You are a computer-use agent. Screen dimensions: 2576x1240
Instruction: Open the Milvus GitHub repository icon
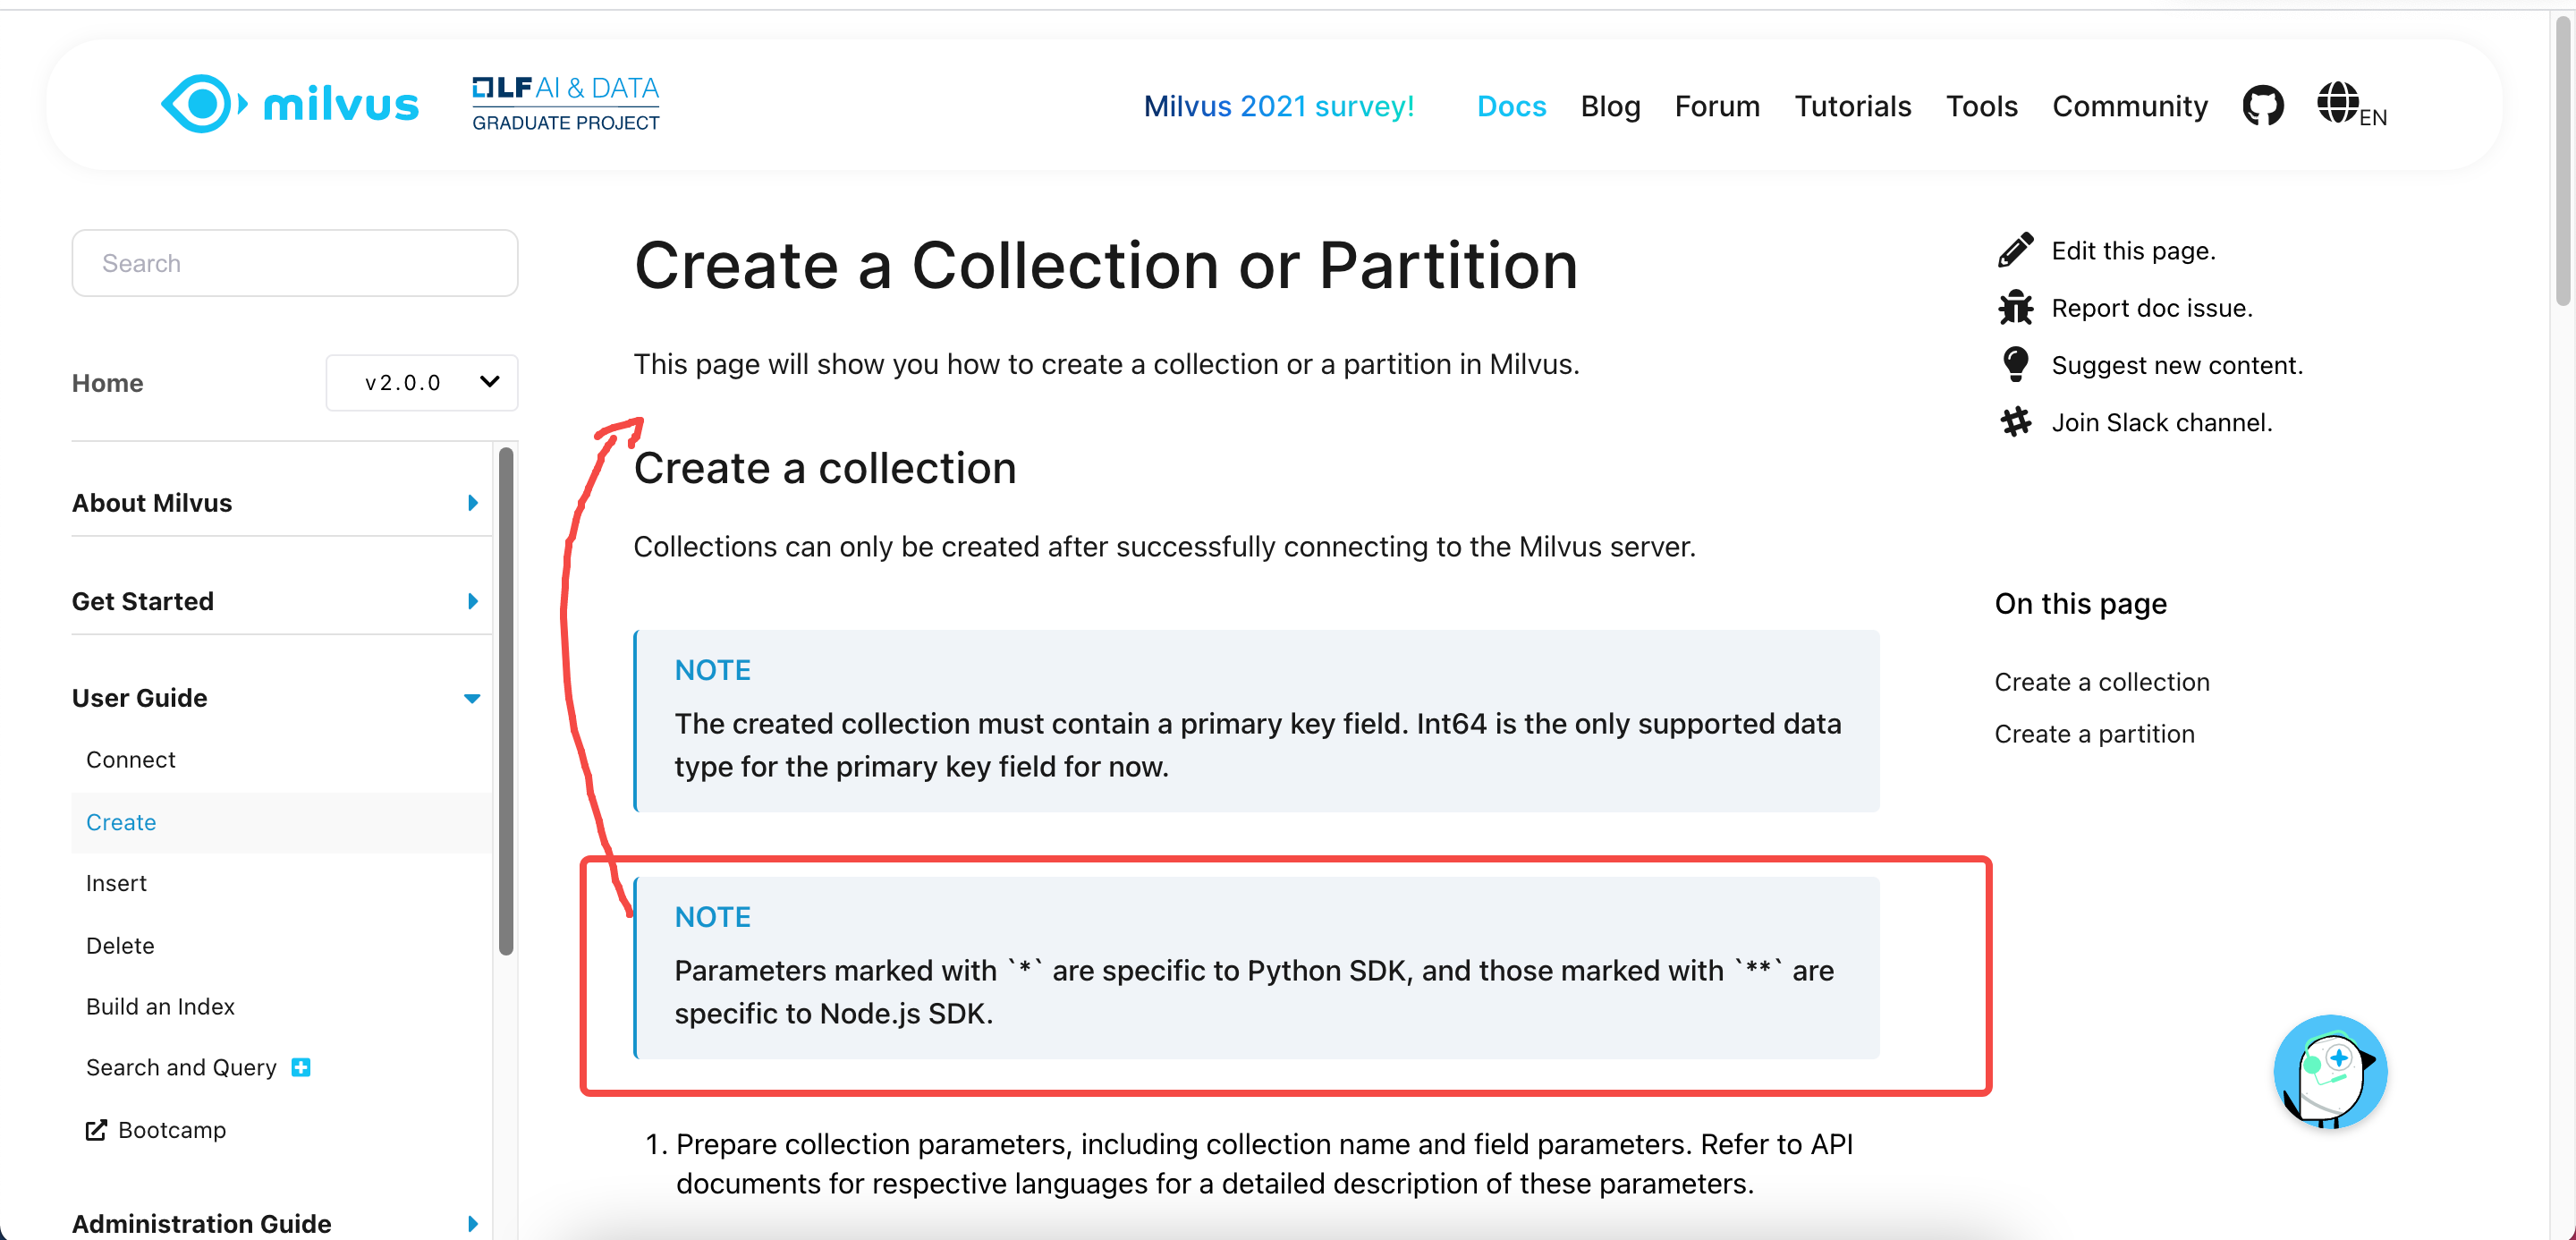pyautogui.click(x=2264, y=104)
